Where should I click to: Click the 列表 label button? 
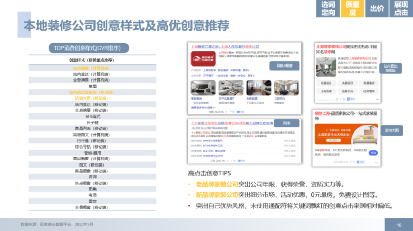coord(287,123)
